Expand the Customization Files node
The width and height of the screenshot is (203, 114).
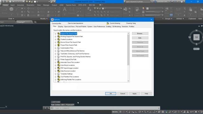coord(56,48)
